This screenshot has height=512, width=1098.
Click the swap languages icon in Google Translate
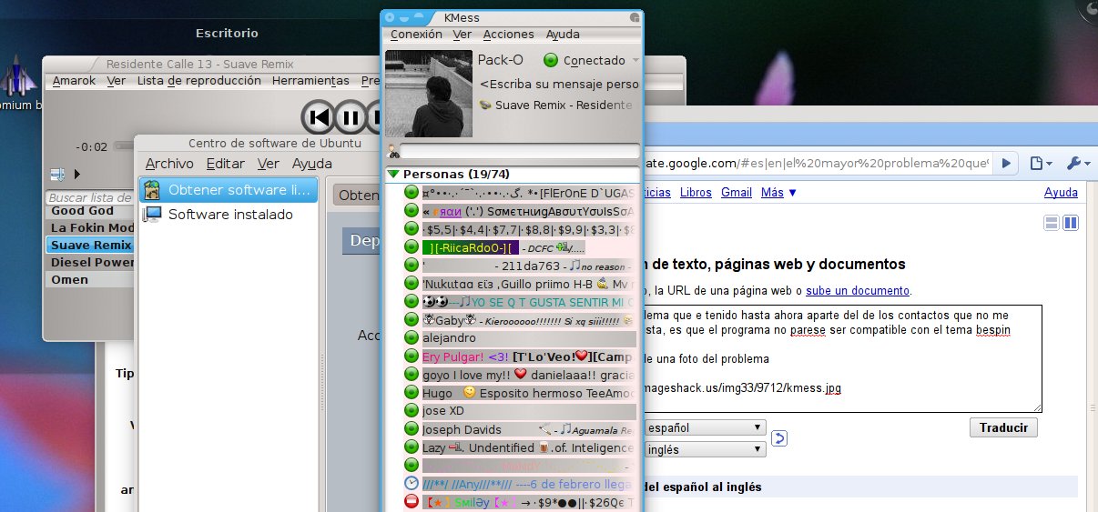(x=779, y=439)
